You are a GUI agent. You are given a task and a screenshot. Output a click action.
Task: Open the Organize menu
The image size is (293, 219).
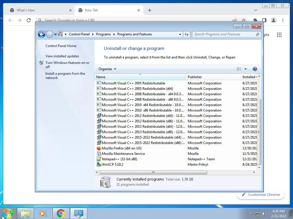107,69
